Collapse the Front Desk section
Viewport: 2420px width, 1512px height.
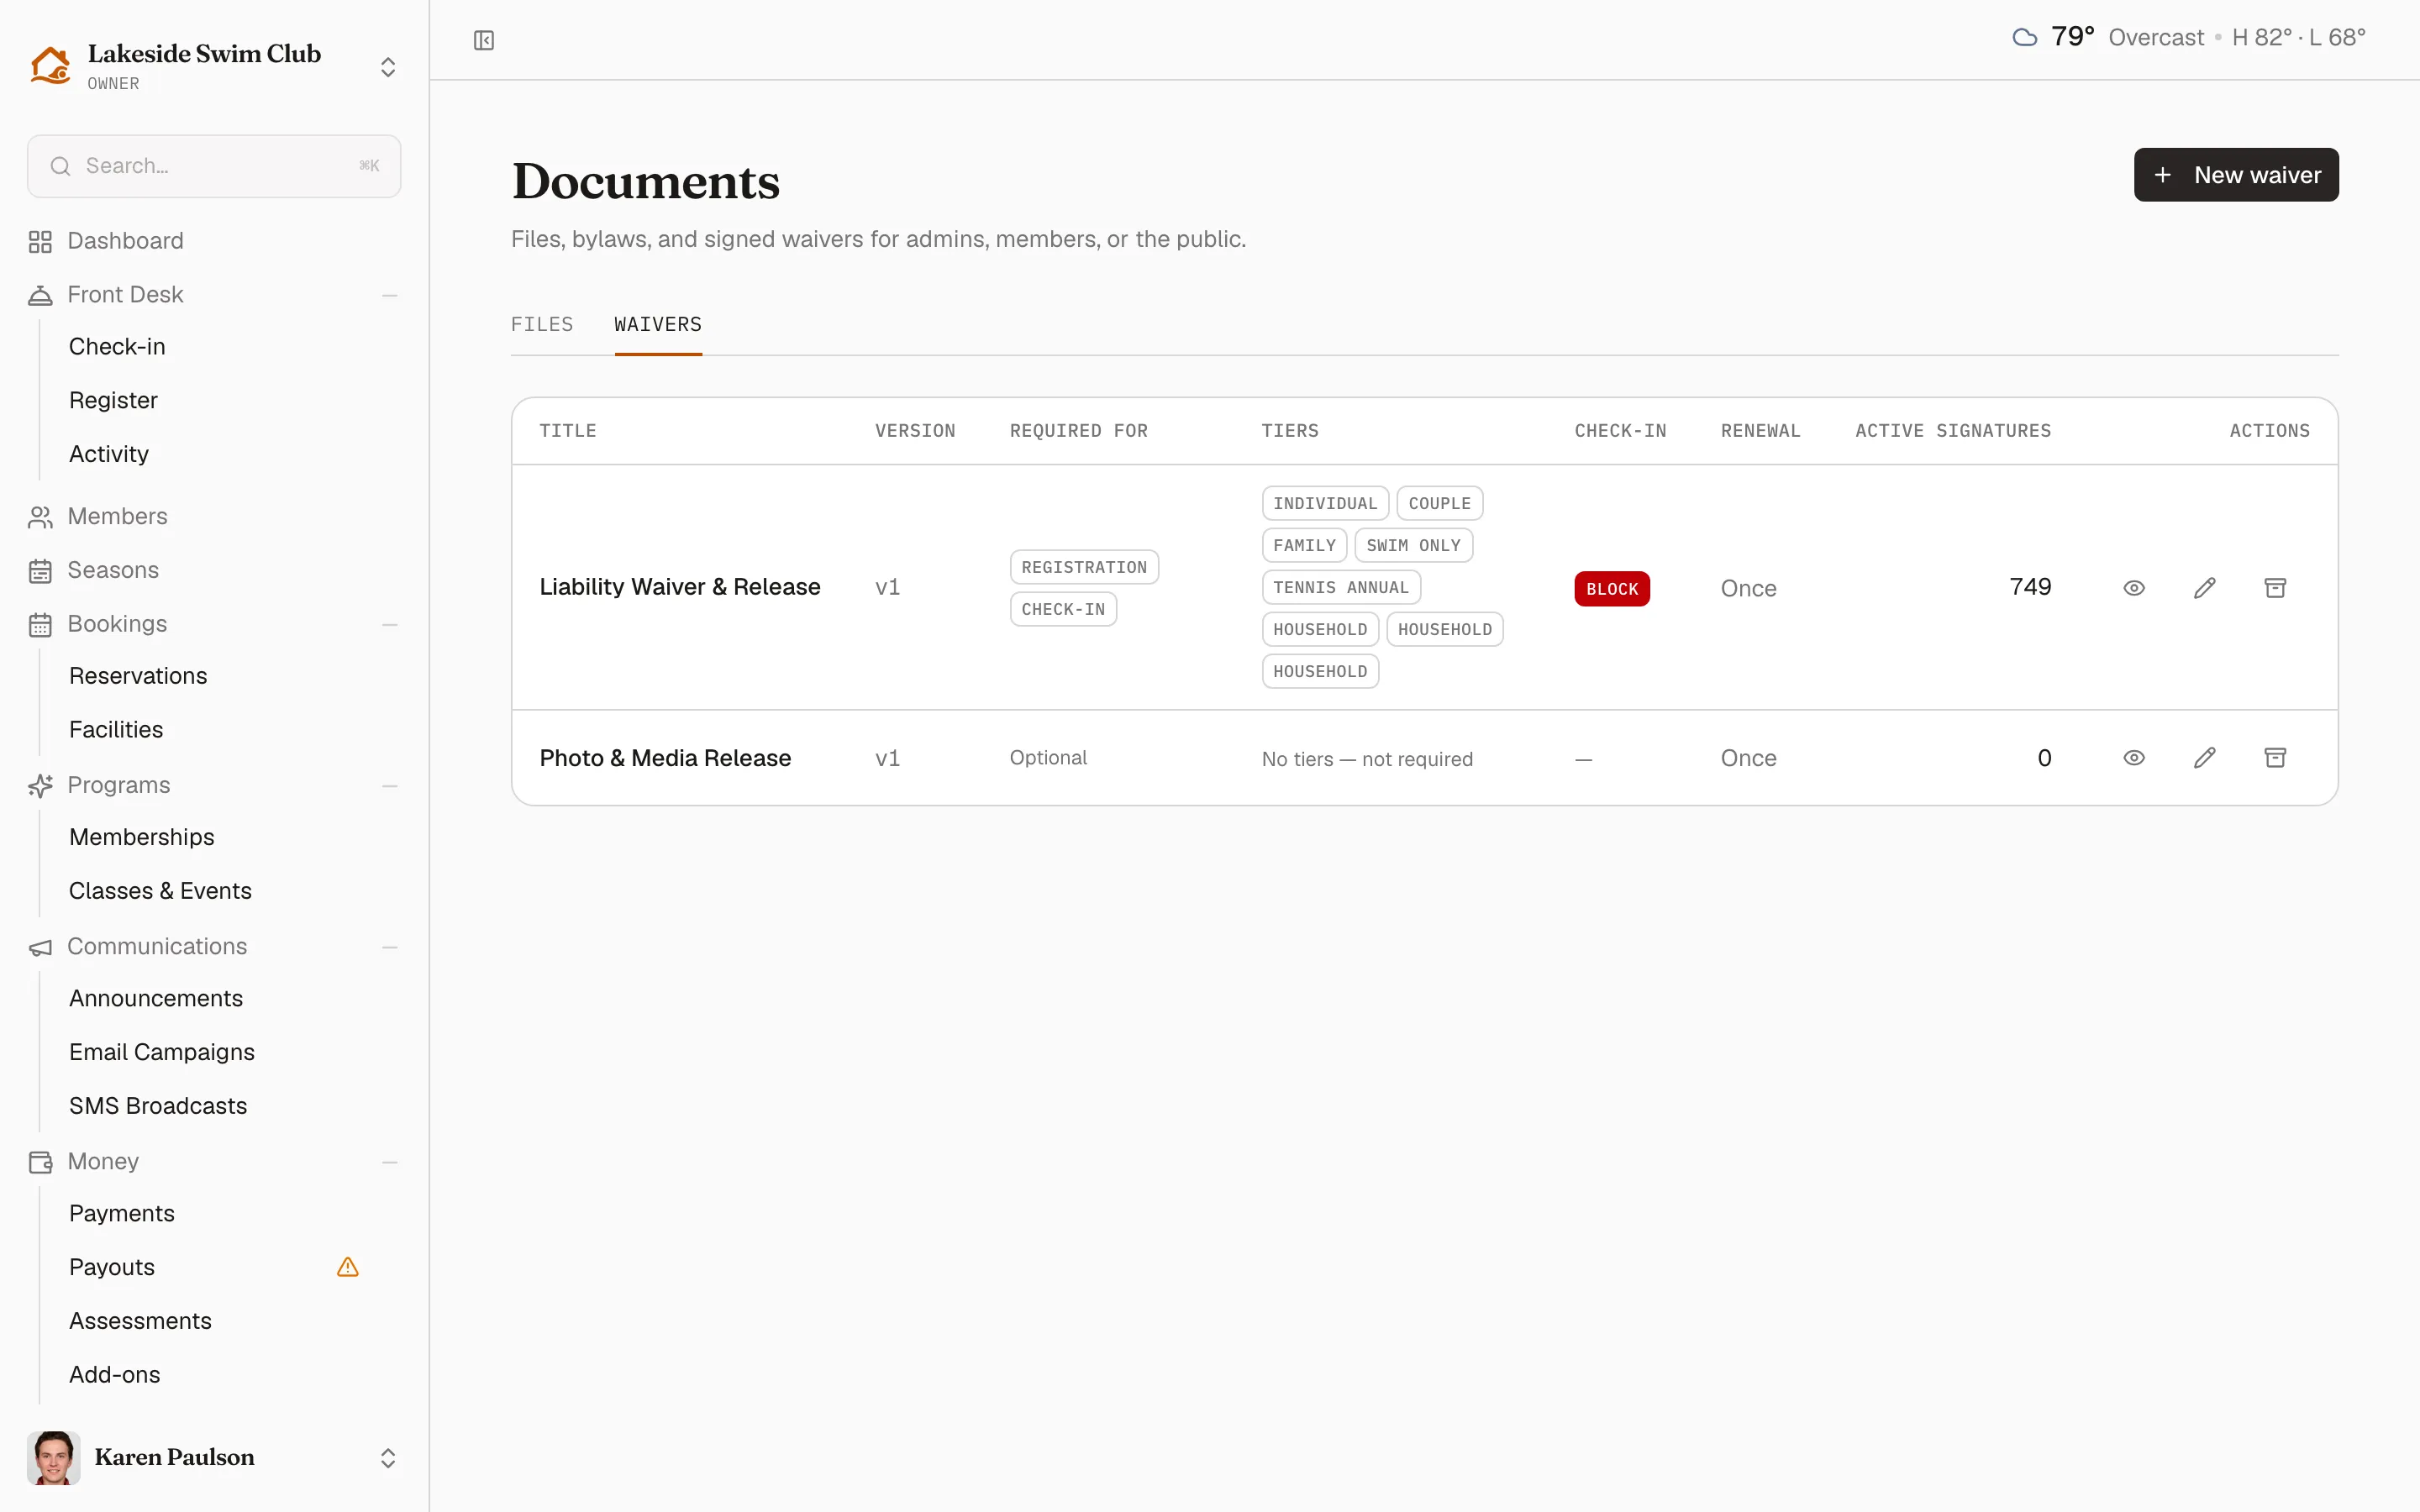[390, 296]
